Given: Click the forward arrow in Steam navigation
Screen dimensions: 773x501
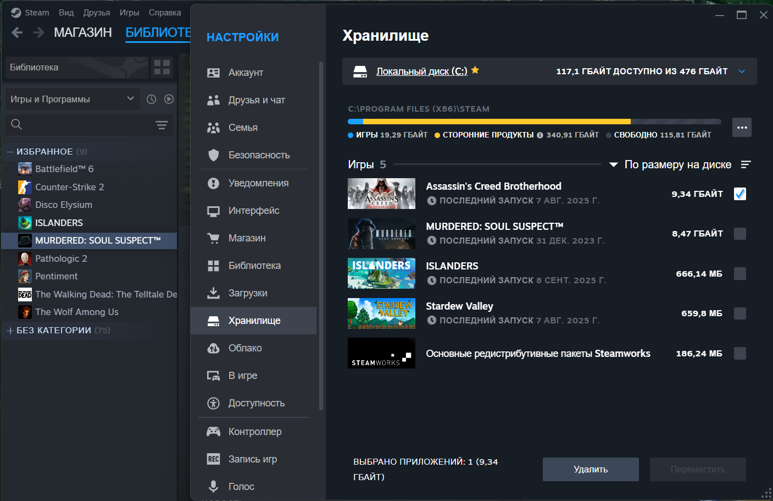Looking at the screenshot, I should 39,32.
